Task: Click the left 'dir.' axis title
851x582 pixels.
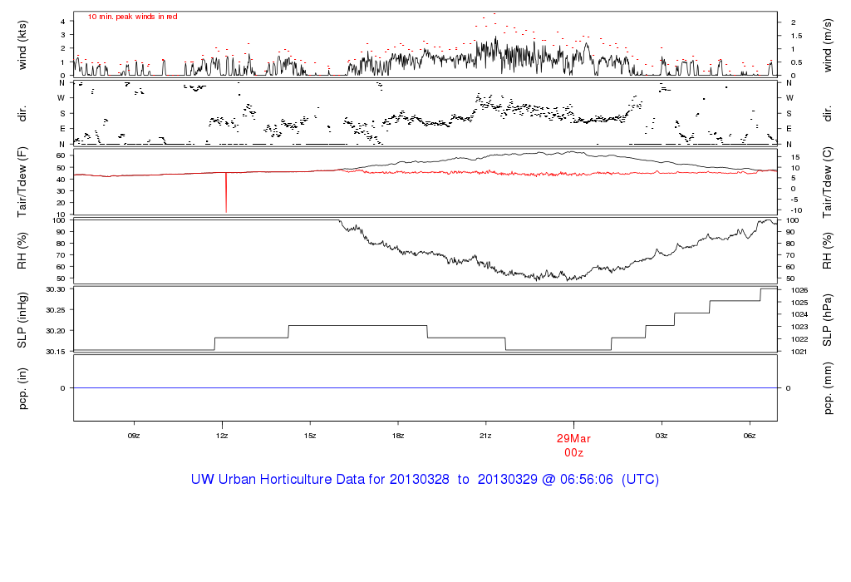Action: click(22, 115)
